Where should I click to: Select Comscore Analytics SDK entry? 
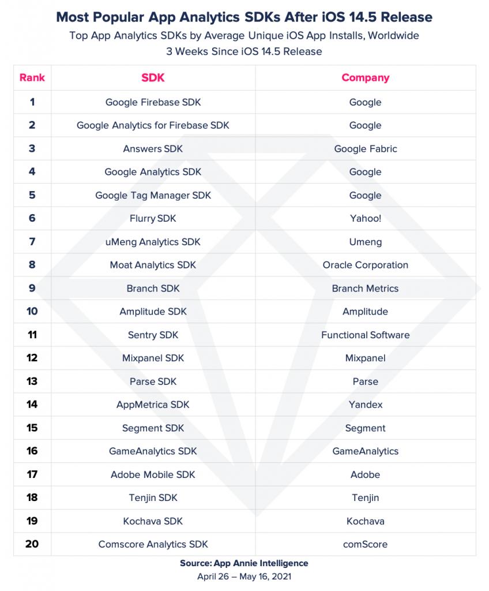[153, 544]
